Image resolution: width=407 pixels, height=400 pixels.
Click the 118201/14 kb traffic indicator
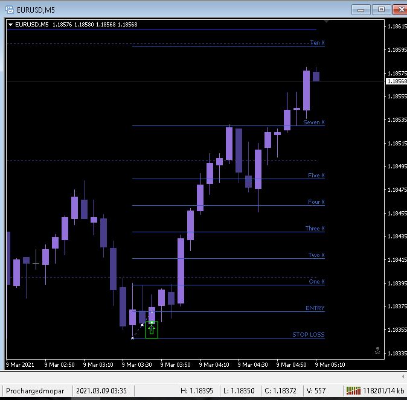tap(383, 391)
